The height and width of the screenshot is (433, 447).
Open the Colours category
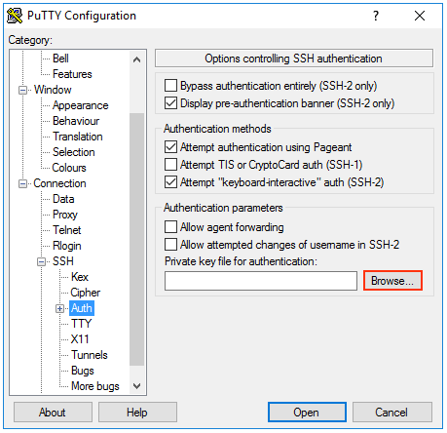point(69,168)
